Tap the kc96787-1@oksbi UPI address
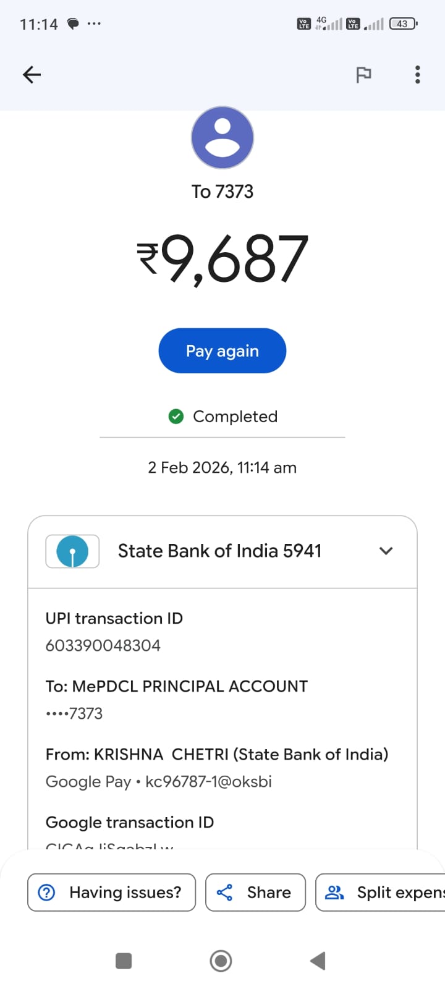 click(x=208, y=781)
